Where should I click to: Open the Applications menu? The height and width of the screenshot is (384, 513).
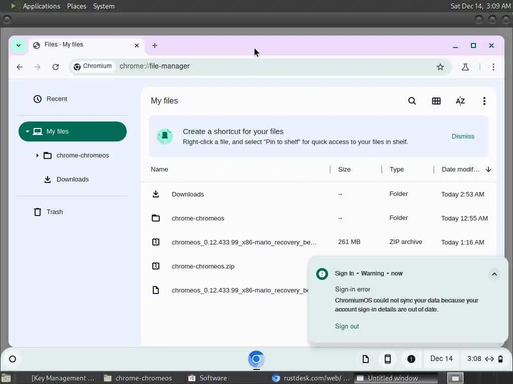point(41,6)
